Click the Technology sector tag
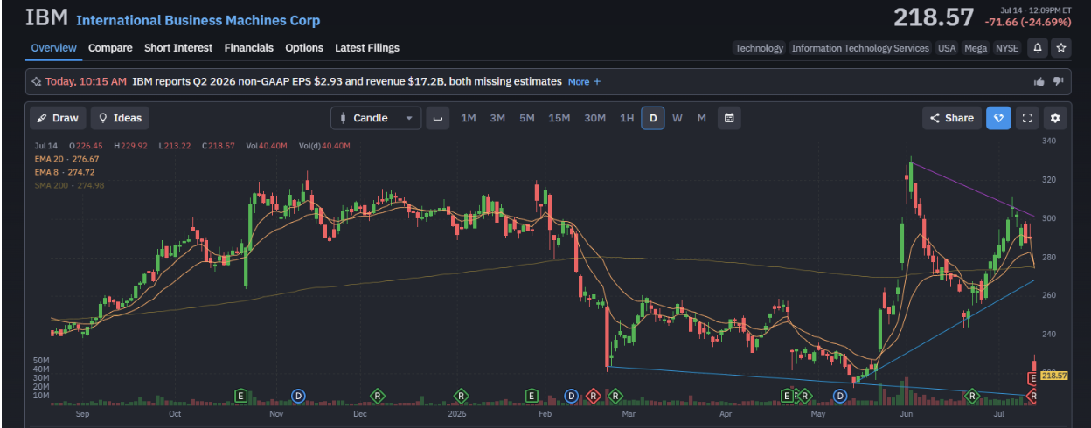1091x428 pixels. click(x=759, y=48)
